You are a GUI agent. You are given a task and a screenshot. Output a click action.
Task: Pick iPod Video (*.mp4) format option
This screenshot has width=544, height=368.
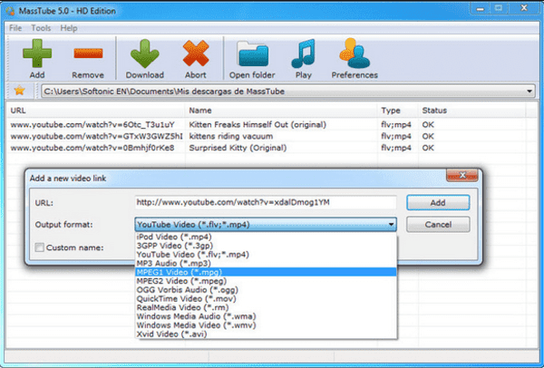[x=172, y=237]
